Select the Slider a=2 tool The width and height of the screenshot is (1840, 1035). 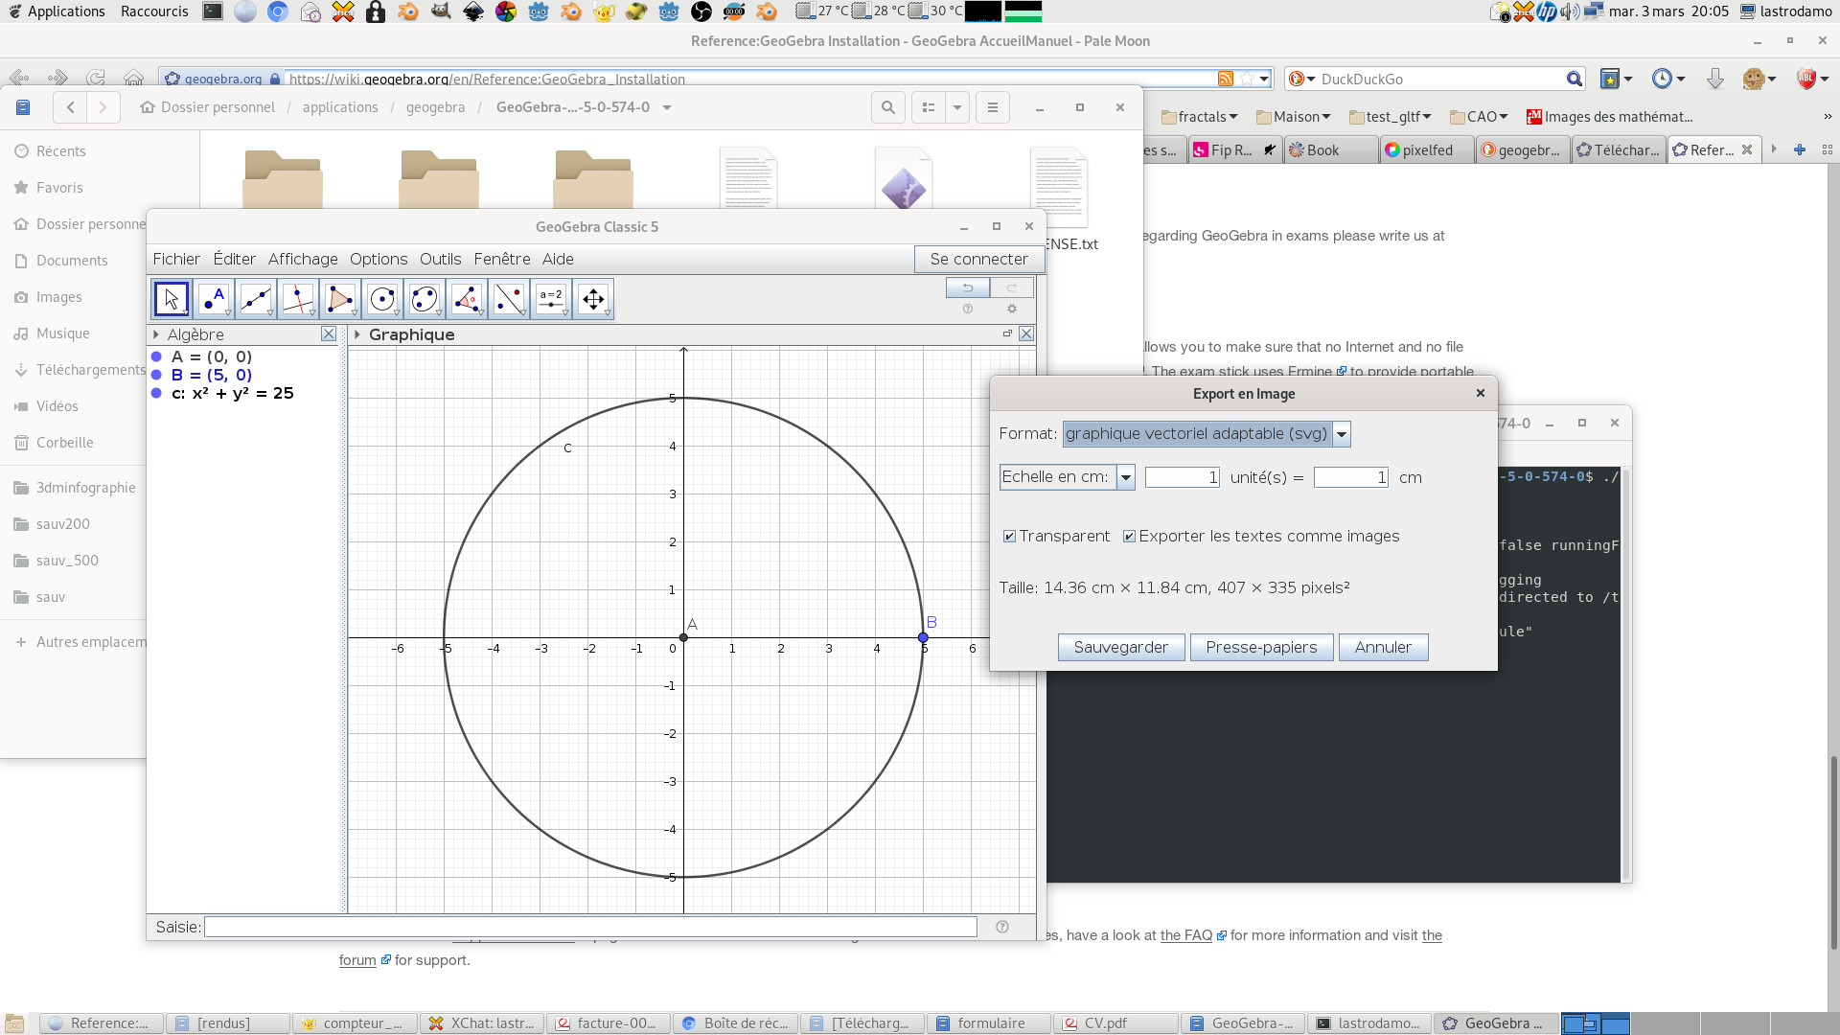click(551, 299)
